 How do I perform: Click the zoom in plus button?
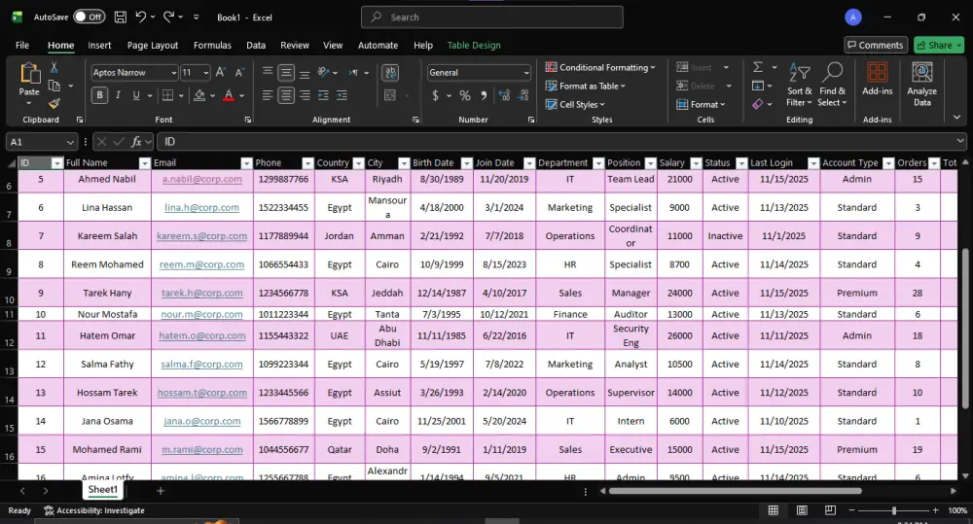point(935,510)
